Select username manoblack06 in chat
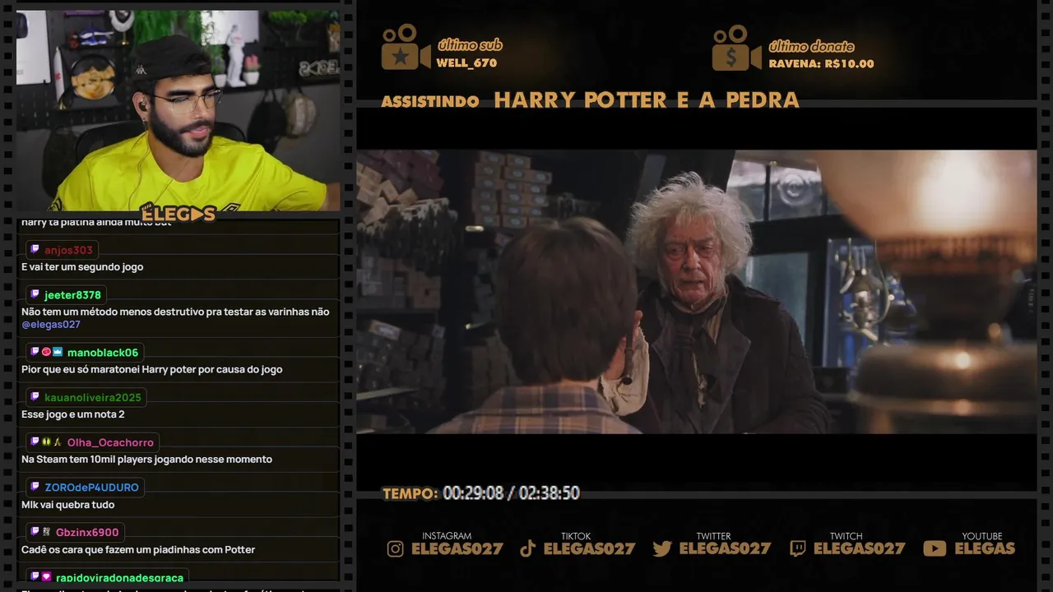 click(103, 353)
